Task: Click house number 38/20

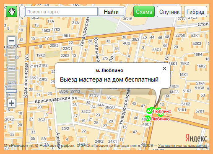Action: (110, 107)
